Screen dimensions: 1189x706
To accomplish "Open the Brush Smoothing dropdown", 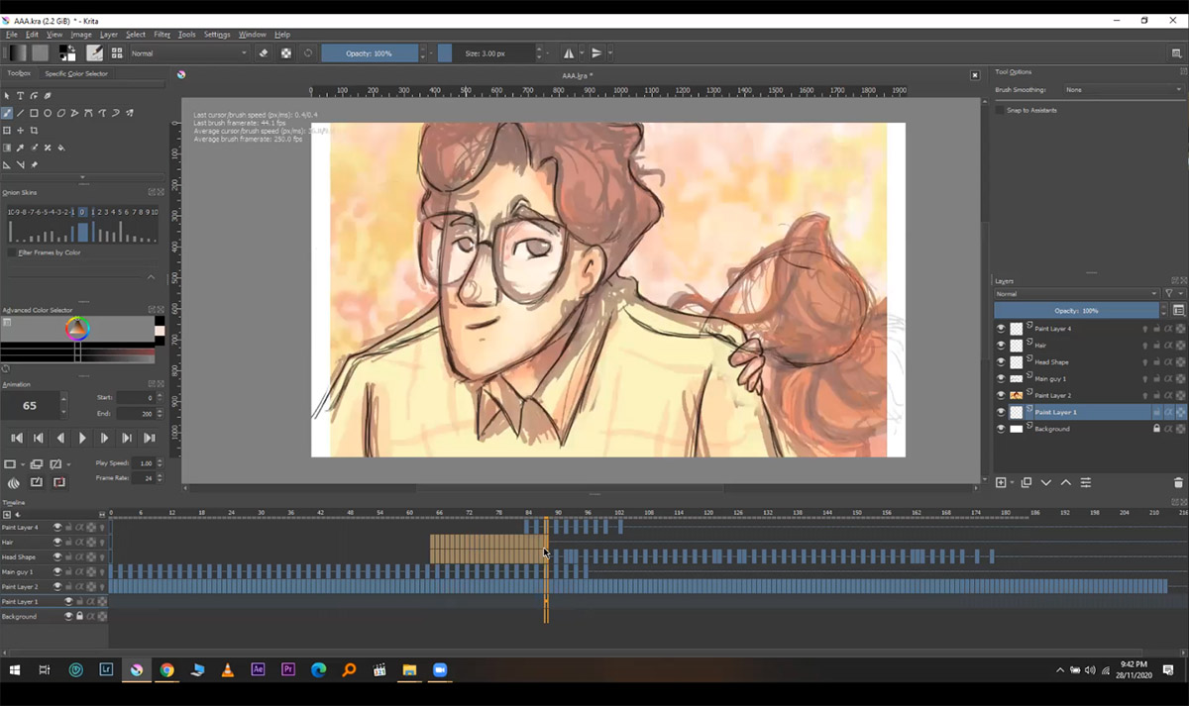I will pyautogui.click(x=1122, y=90).
